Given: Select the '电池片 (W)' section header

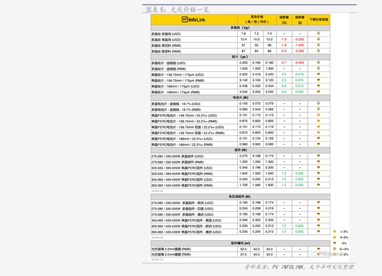Looking at the screenshot, I should (240, 97).
